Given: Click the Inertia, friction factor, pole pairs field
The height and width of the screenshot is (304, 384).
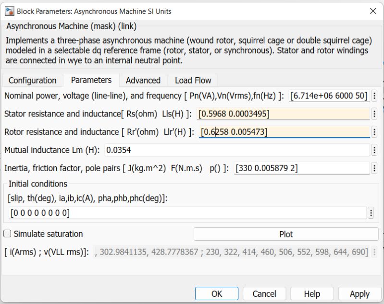Looking at the screenshot, I should [x=302, y=168].
